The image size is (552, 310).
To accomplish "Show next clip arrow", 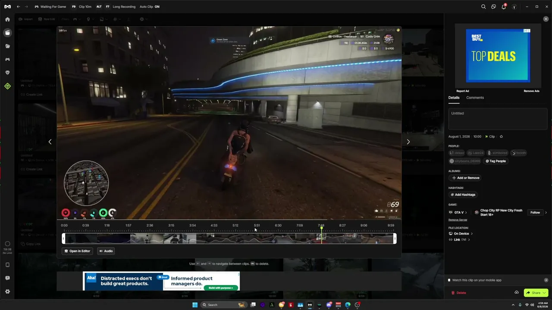I will 408,142.
